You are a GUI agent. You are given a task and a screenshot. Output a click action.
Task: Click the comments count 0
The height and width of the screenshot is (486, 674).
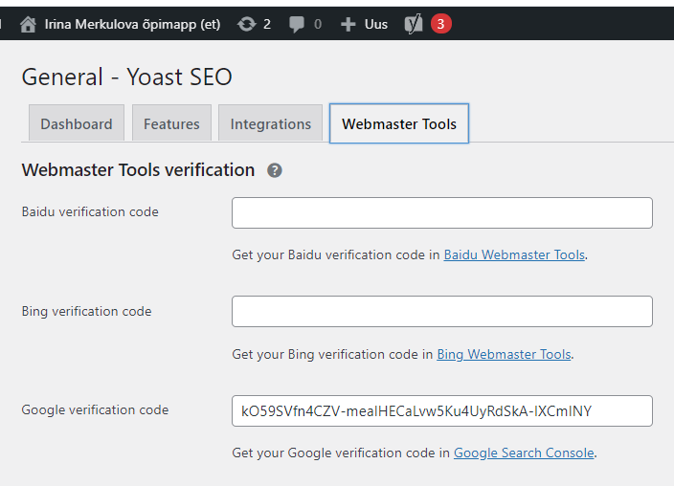click(318, 24)
